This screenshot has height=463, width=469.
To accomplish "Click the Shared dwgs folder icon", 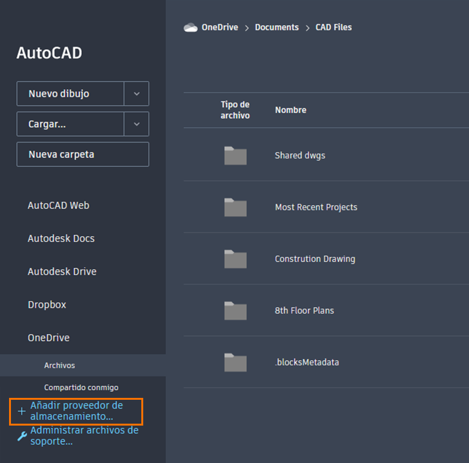I will click(x=235, y=155).
